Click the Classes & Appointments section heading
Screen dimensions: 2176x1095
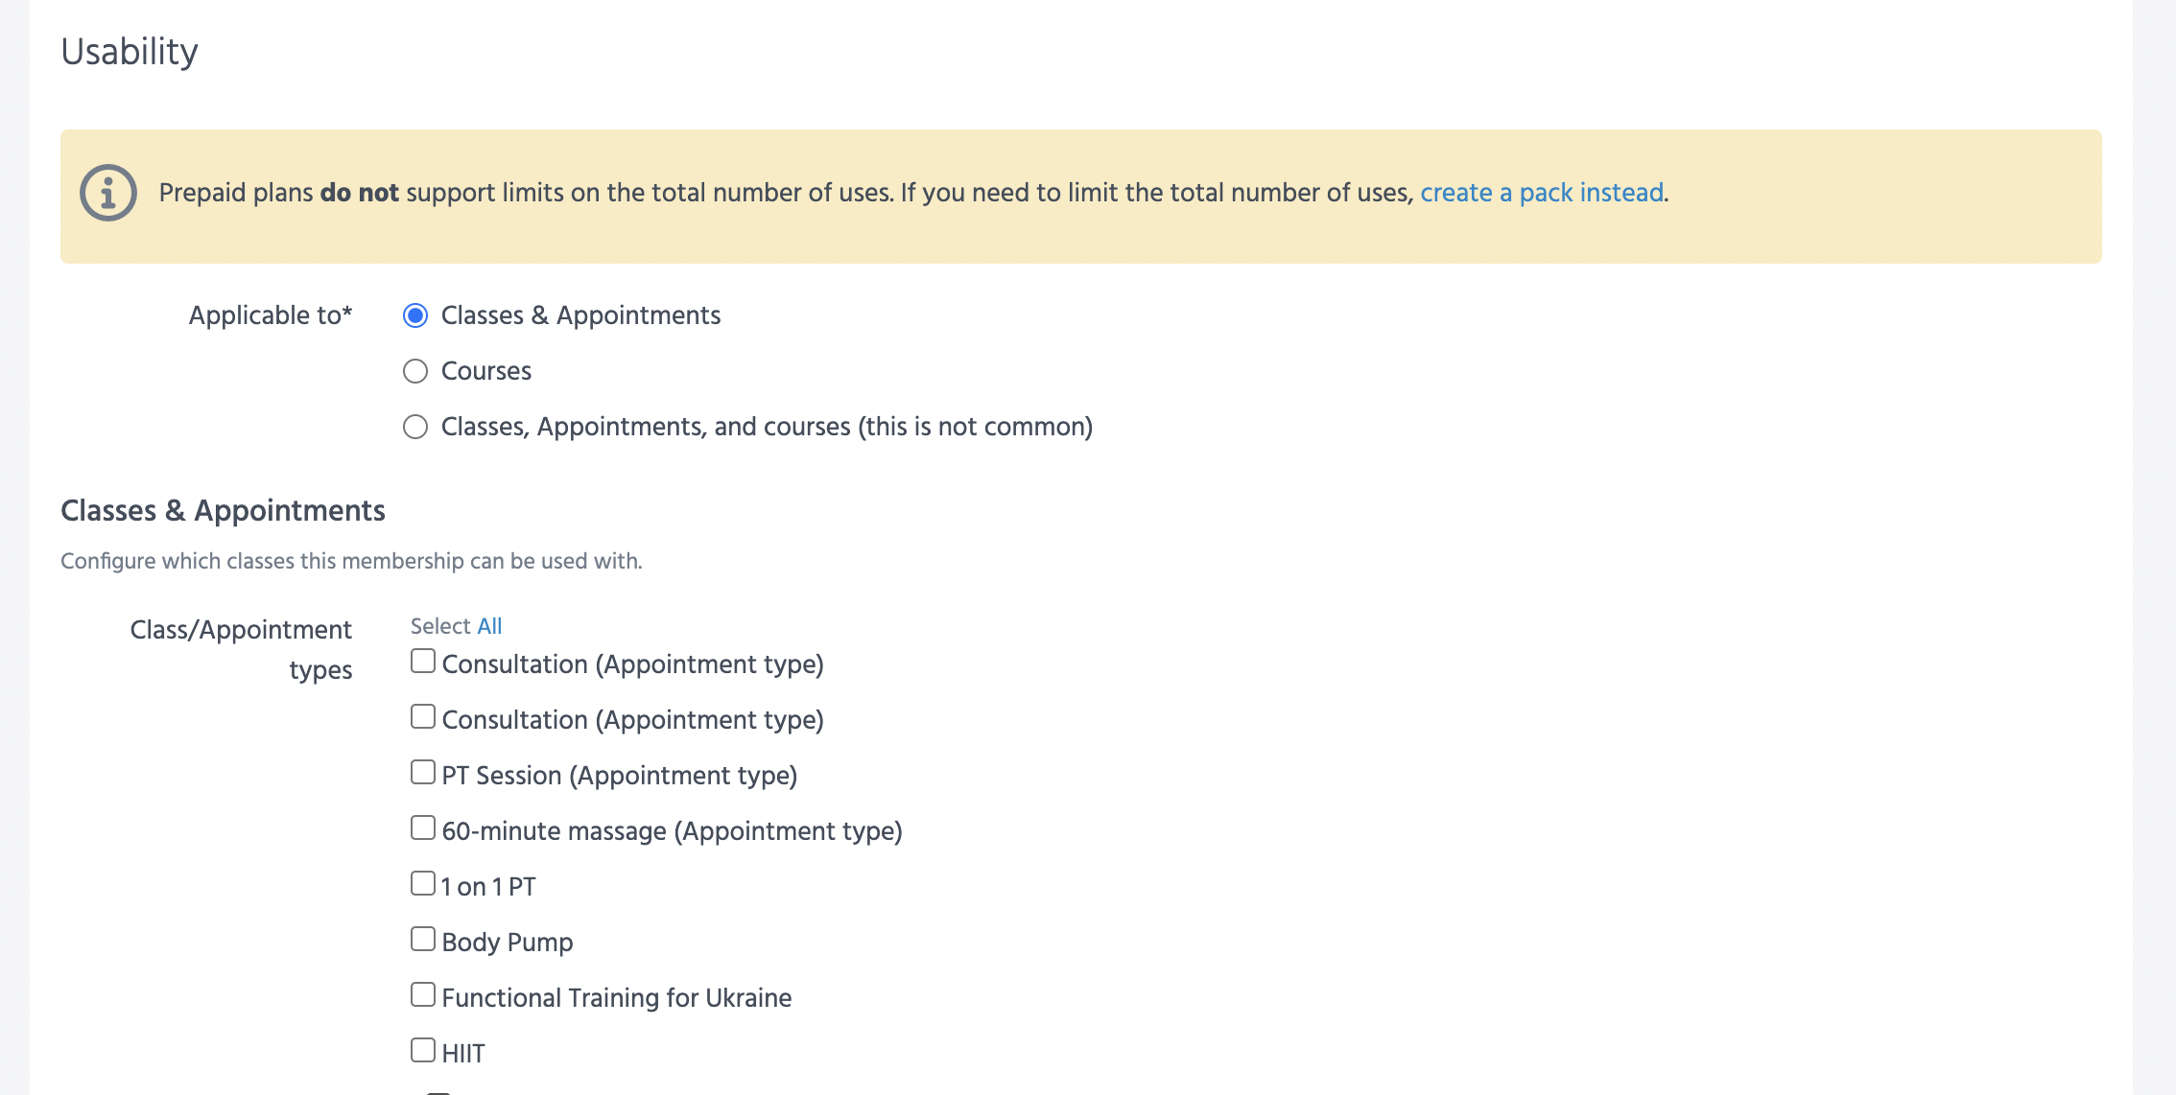[223, 511]
